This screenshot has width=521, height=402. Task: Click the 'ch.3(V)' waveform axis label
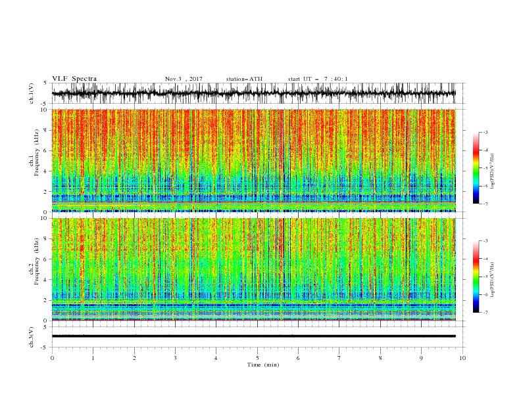tap(32, 337)
